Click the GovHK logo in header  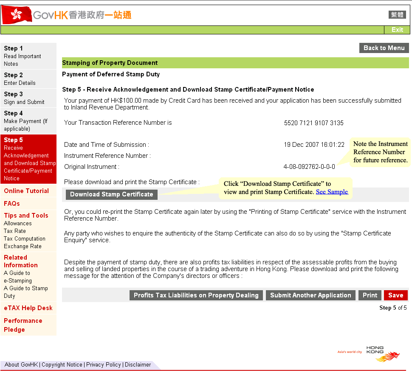[67, 15]
